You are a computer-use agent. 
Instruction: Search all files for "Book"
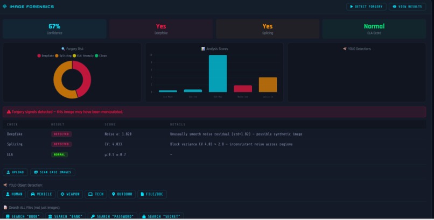[23, 216]
